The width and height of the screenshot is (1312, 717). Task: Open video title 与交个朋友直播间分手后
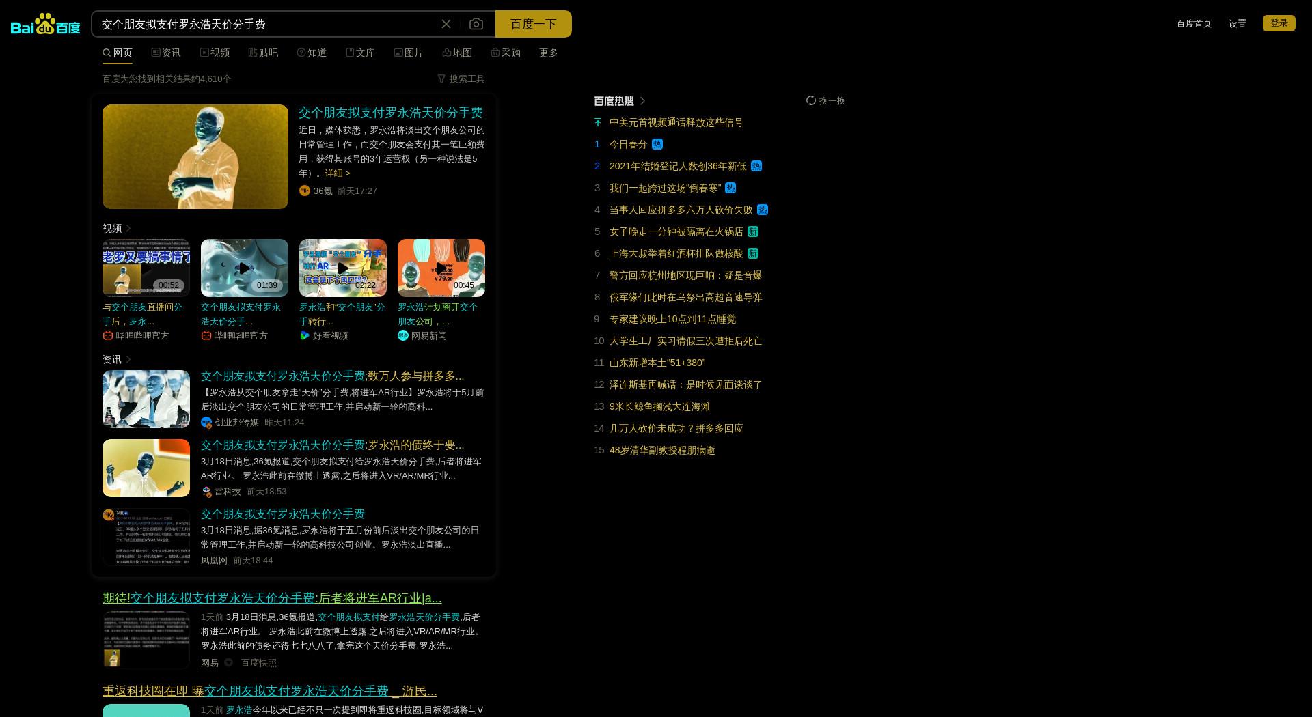[143, 314]
